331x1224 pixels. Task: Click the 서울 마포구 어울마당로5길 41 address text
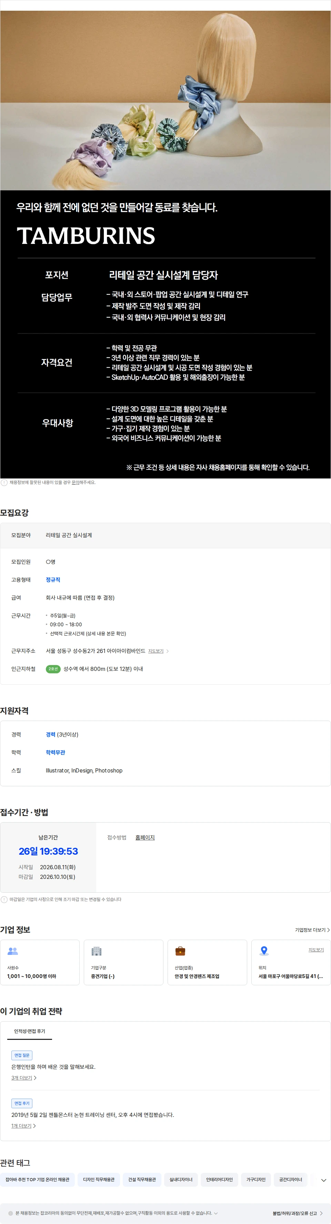(x=291, y=976)
